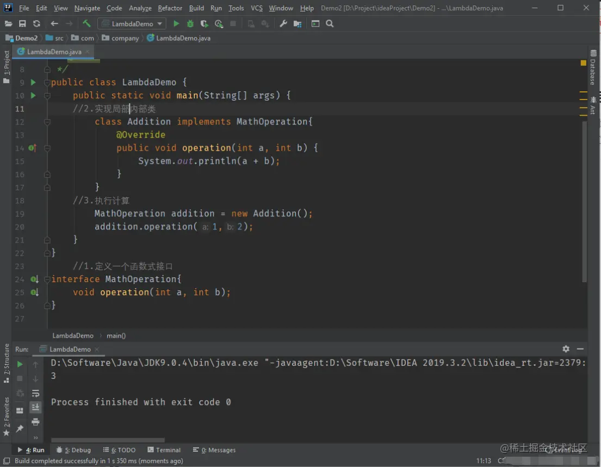Open the VCS menu
601x467 pixels.
coord(256,8)
